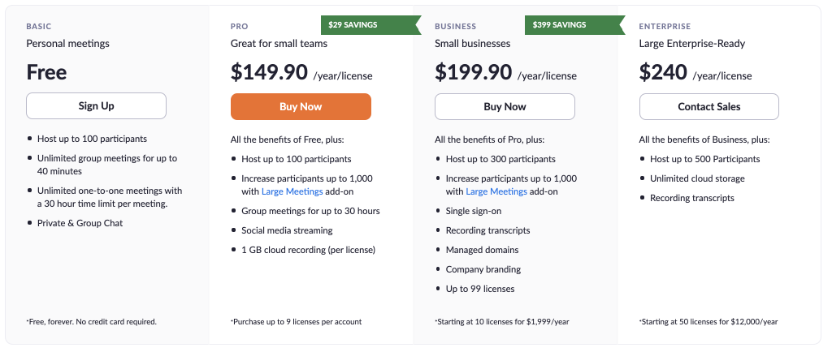Image resolution: width=832 pixels, height=352 pixels.
Task: Select the BASIC plan heading
Action: (x=39, y=26)
